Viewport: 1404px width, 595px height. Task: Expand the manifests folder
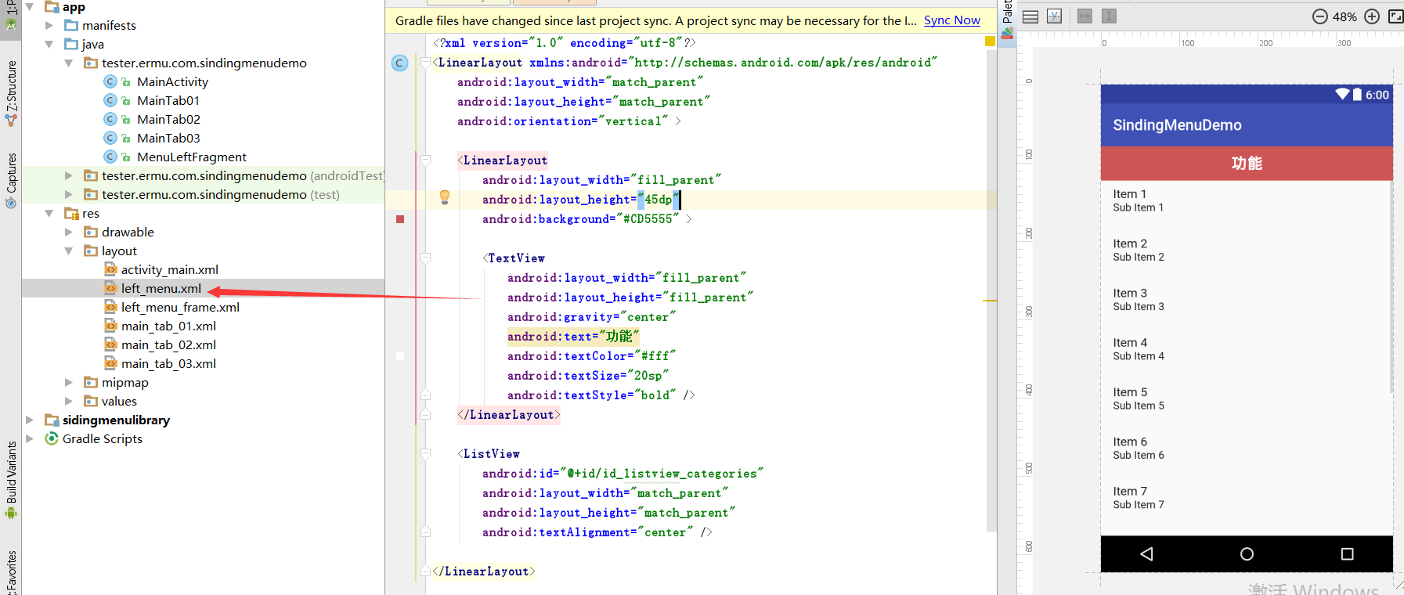(49, 25)
